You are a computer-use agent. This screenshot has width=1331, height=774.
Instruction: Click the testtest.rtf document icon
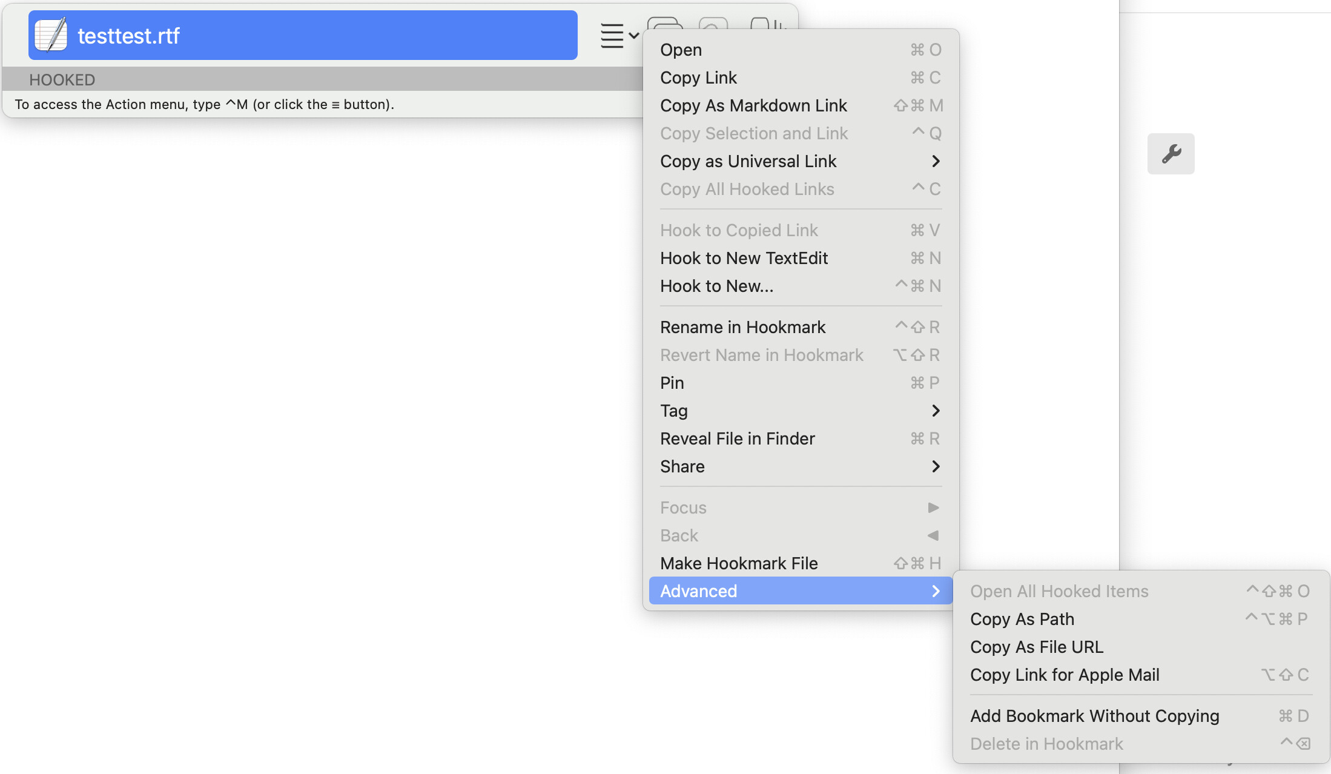[51, 35]
